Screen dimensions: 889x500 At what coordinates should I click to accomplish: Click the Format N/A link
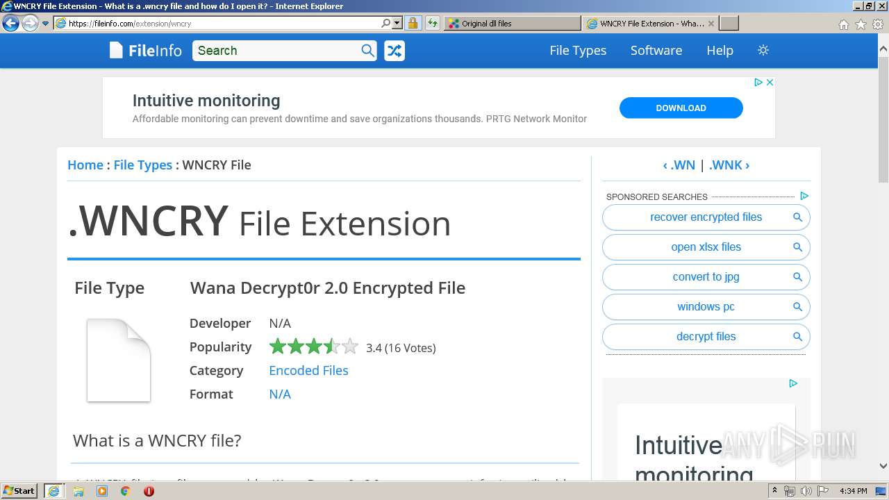click(x=280, y=394)
